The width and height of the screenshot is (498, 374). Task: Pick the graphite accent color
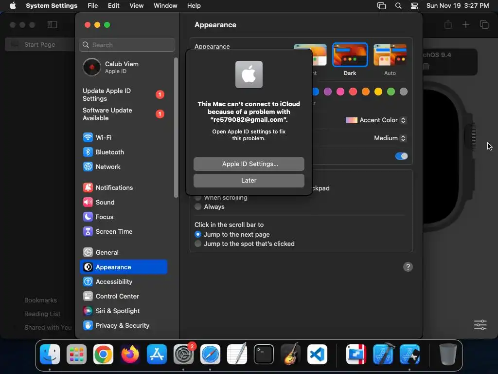[x=404, y=92]
